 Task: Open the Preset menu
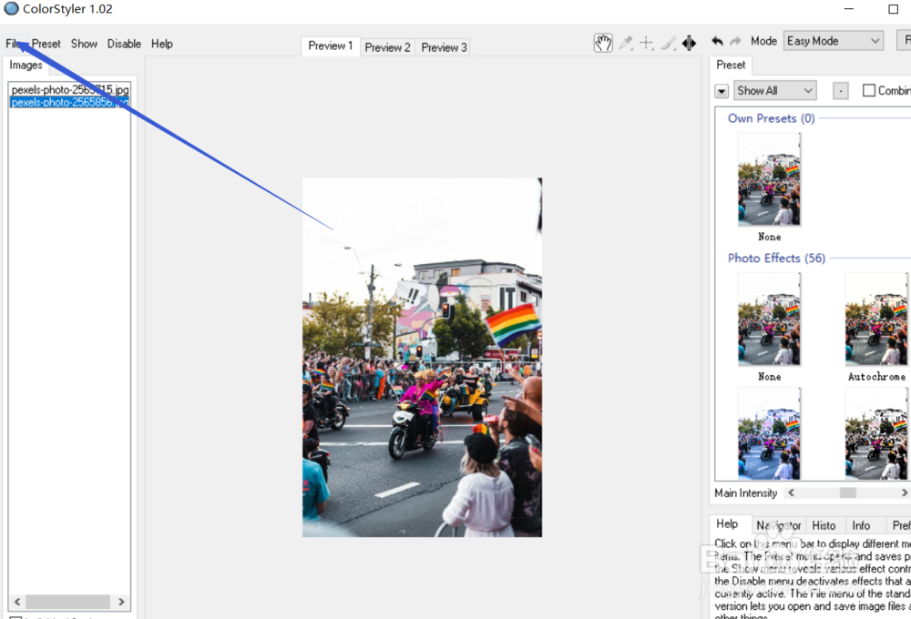[x=46, y=44]
